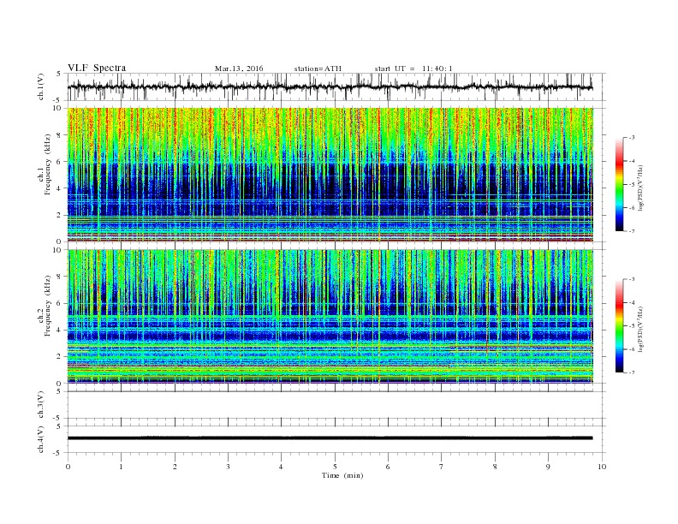The width and height of the screenshot is (678, 524).
Task: Click the '0' tick on the time axis
Action: (x=68, y=467)
